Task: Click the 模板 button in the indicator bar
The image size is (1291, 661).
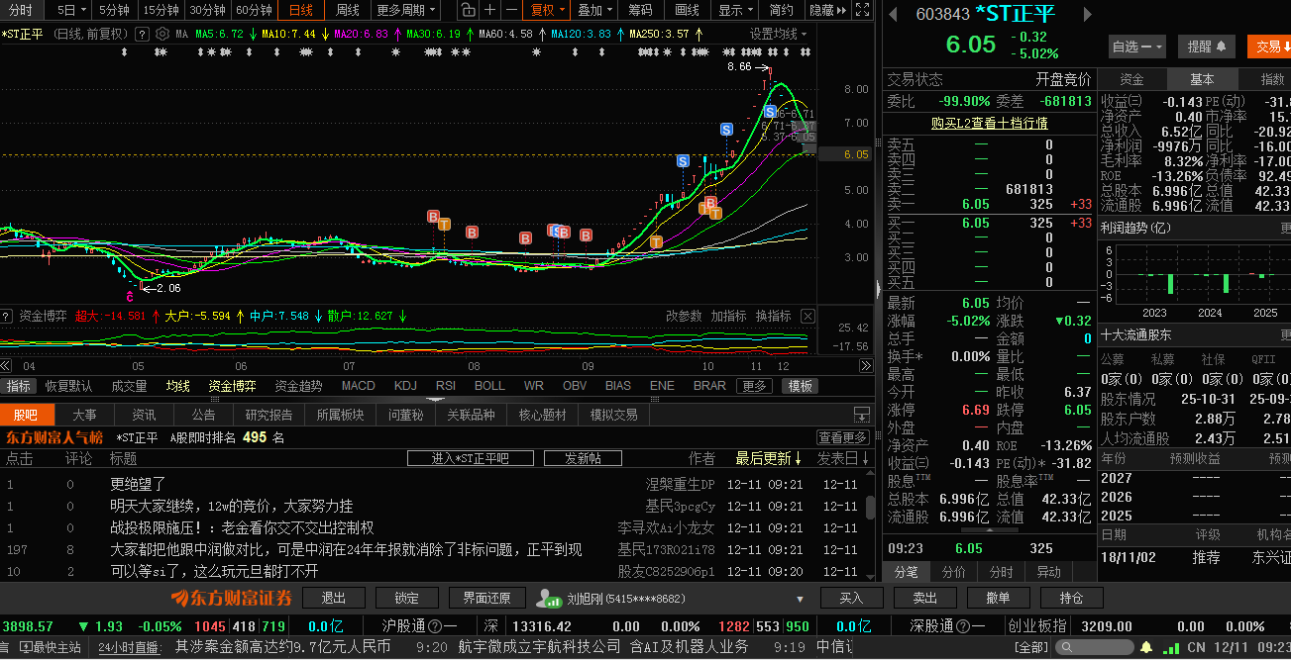Action: click(801, 386)
